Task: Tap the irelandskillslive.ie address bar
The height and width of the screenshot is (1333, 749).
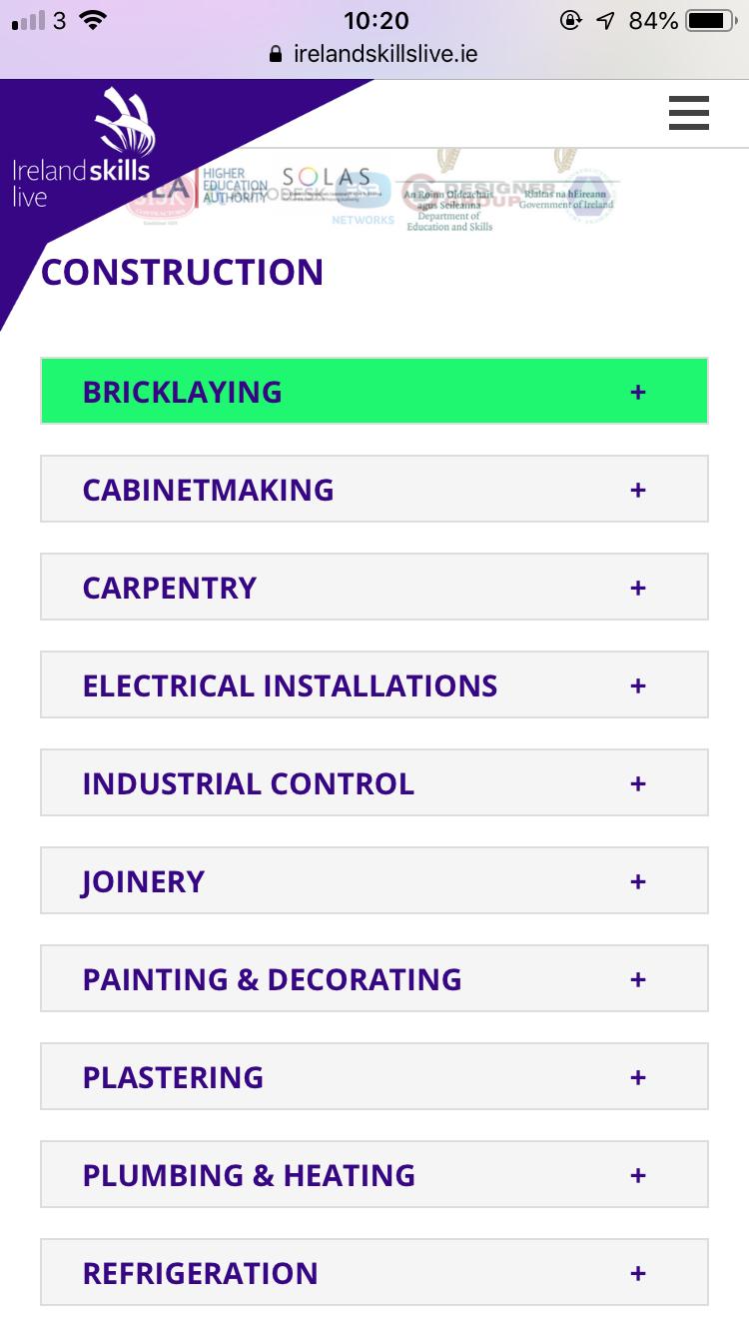Action: point(374,54)
